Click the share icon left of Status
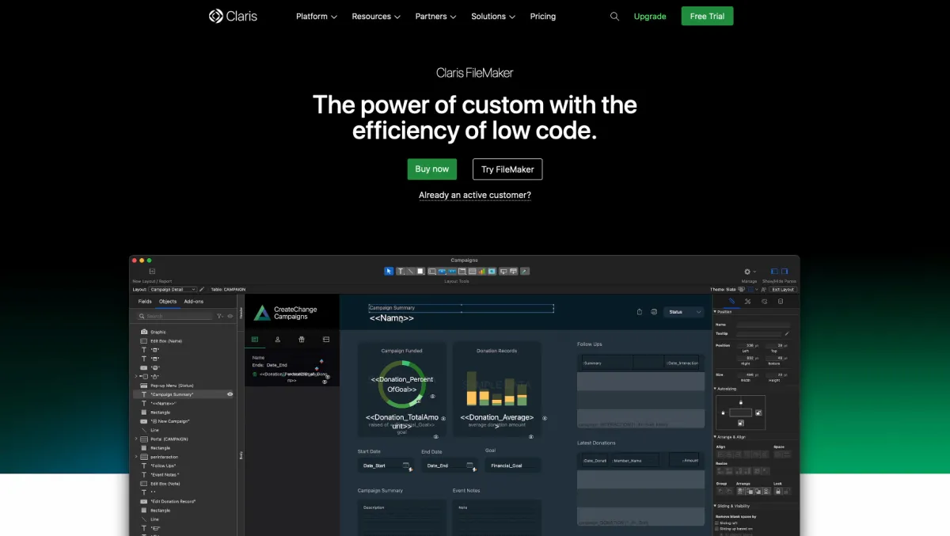This screenshot has height=536, width=950. [x=639, y=312]
